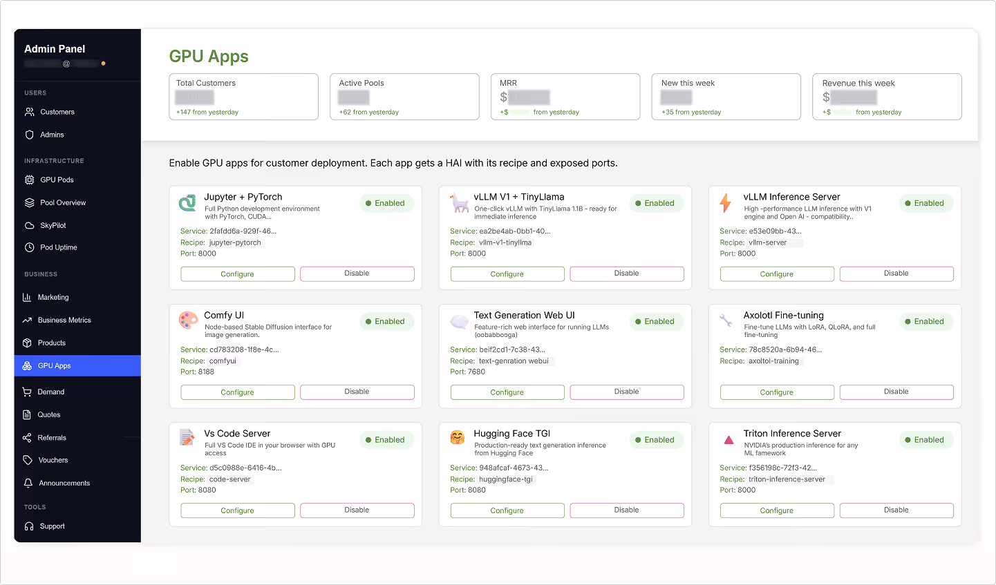Click the Demand cart icon
The width and height of the screenshot is (996, 585).
coord(27,392)
